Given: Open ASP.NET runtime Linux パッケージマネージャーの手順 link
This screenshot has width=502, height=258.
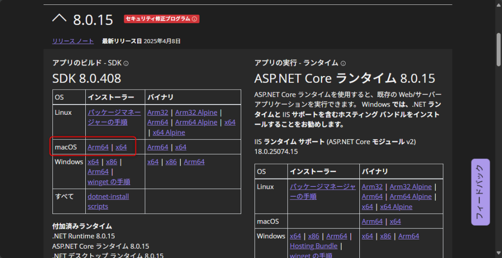Looking at the screenshot, I should point(323,192).
